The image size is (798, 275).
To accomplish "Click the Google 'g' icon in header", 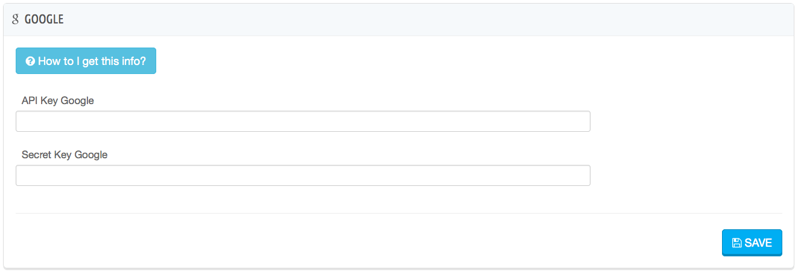I will pos(16,19).
